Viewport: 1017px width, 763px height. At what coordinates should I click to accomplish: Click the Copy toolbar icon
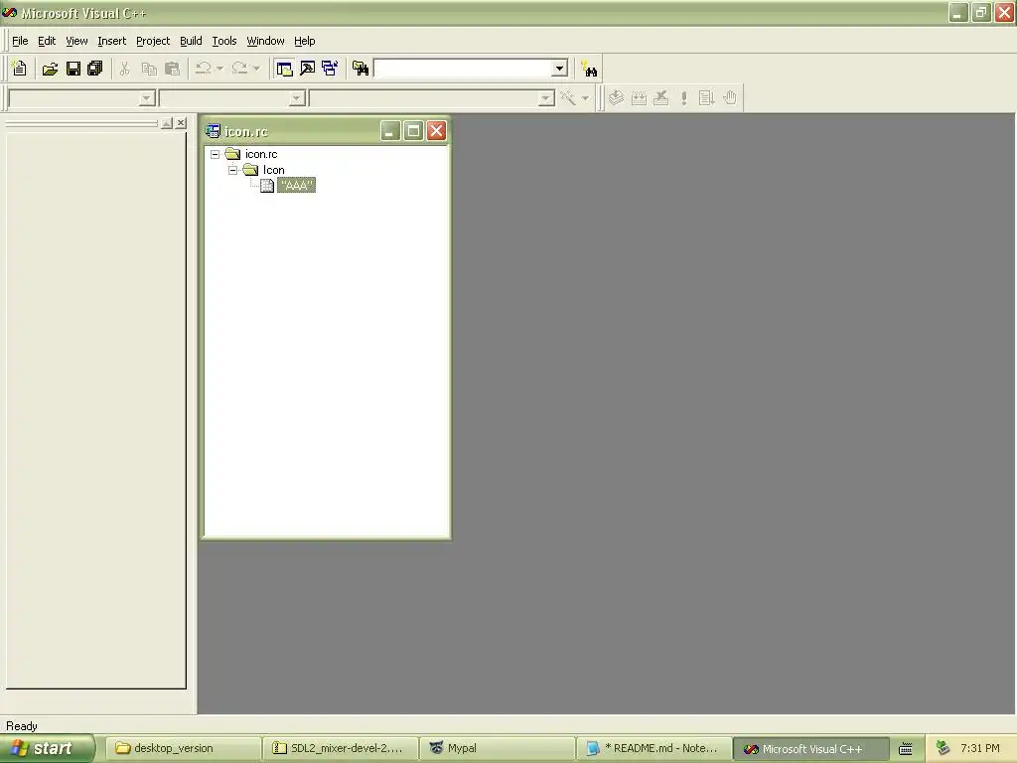coord(149,69)
